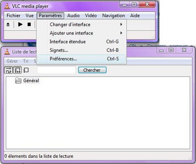Viewport: 196px width, 164px height.
Task: Open the Navigation menu
Action: coord(113,16)
